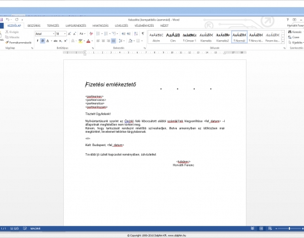The width and height of the screenshot is (304, 238).
Task: Click the strikethrough abc icon
Action: (56, 41)
